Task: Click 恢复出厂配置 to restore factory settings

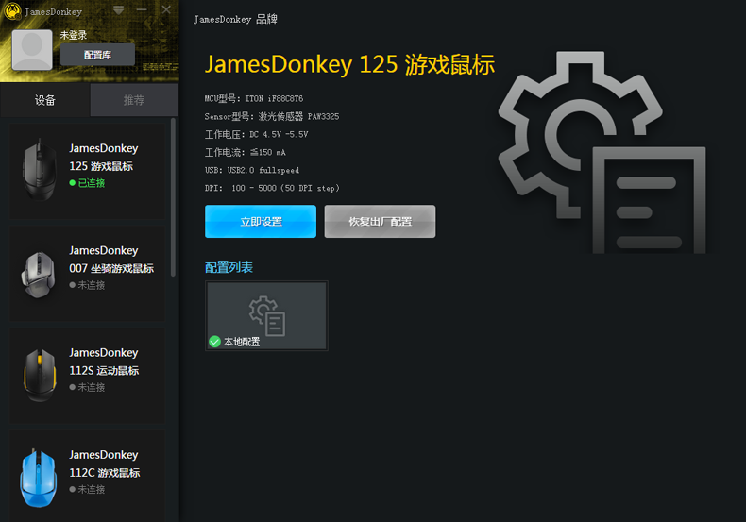Action: [380, 222]
